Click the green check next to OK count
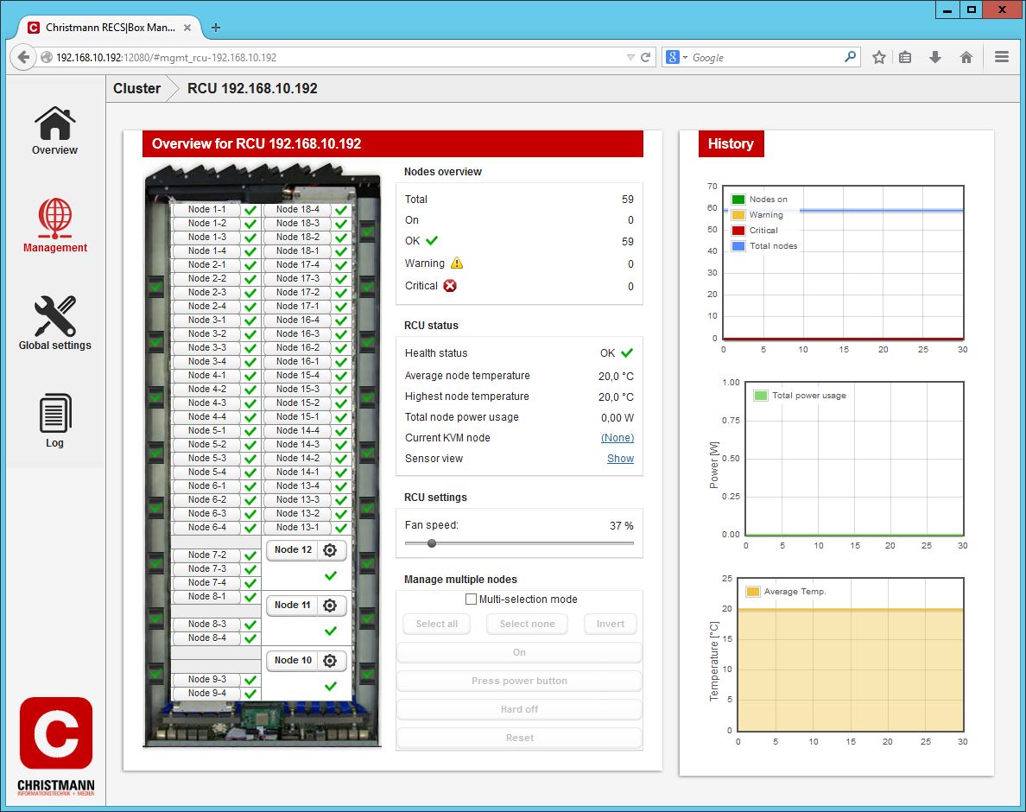1026x812 pixels. (x=432, y=241)
